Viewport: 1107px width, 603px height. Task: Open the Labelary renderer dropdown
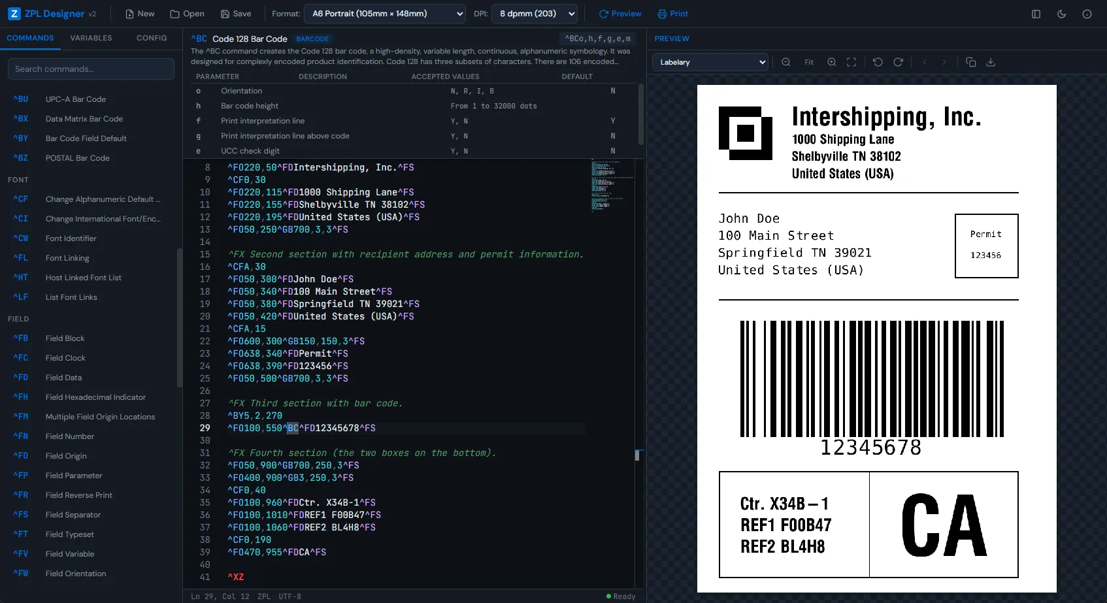click(x=710, y=62)
